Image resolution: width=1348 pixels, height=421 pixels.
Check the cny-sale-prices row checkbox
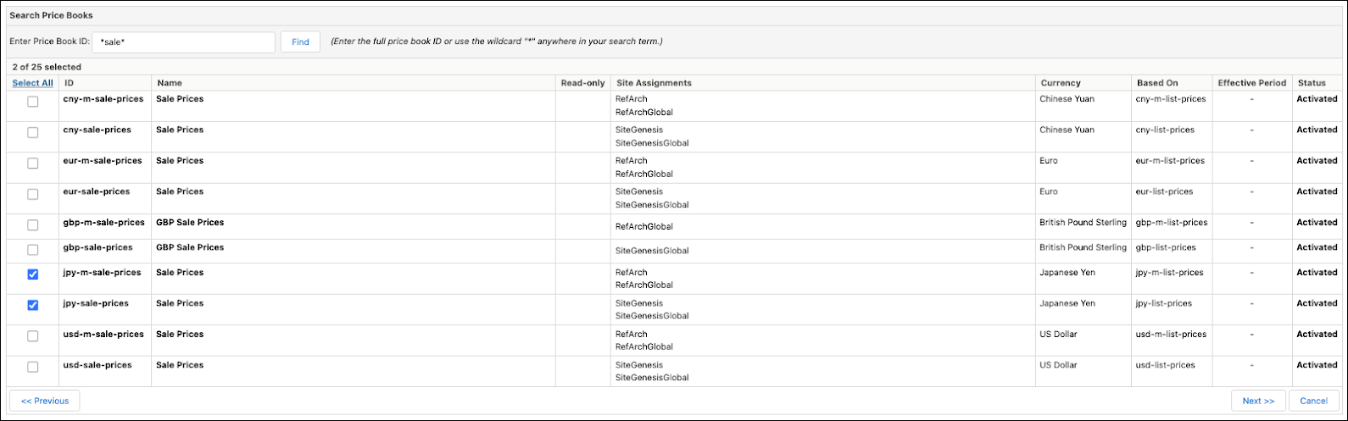pyautogui.click(x=33, y=133)
